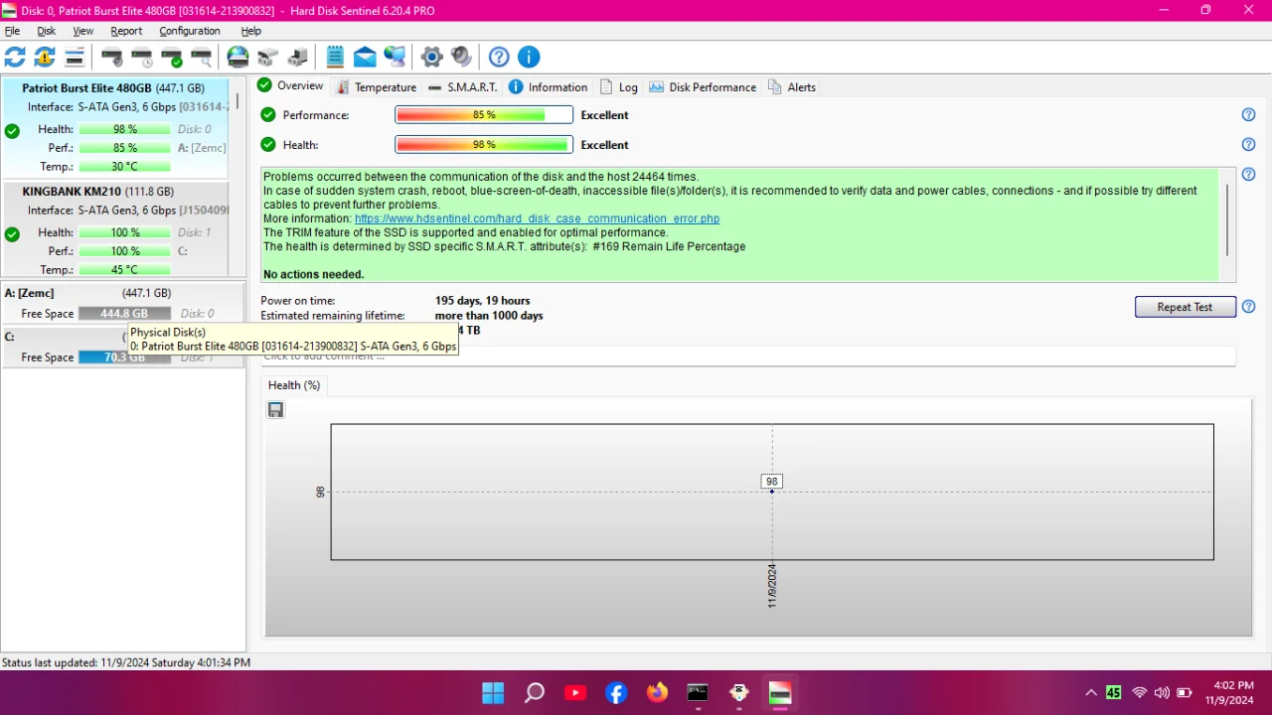The width and height of the screenshot is (1272, 715).
Task: Click the globe over disk toolbar icon
Action: pos(238,57)
